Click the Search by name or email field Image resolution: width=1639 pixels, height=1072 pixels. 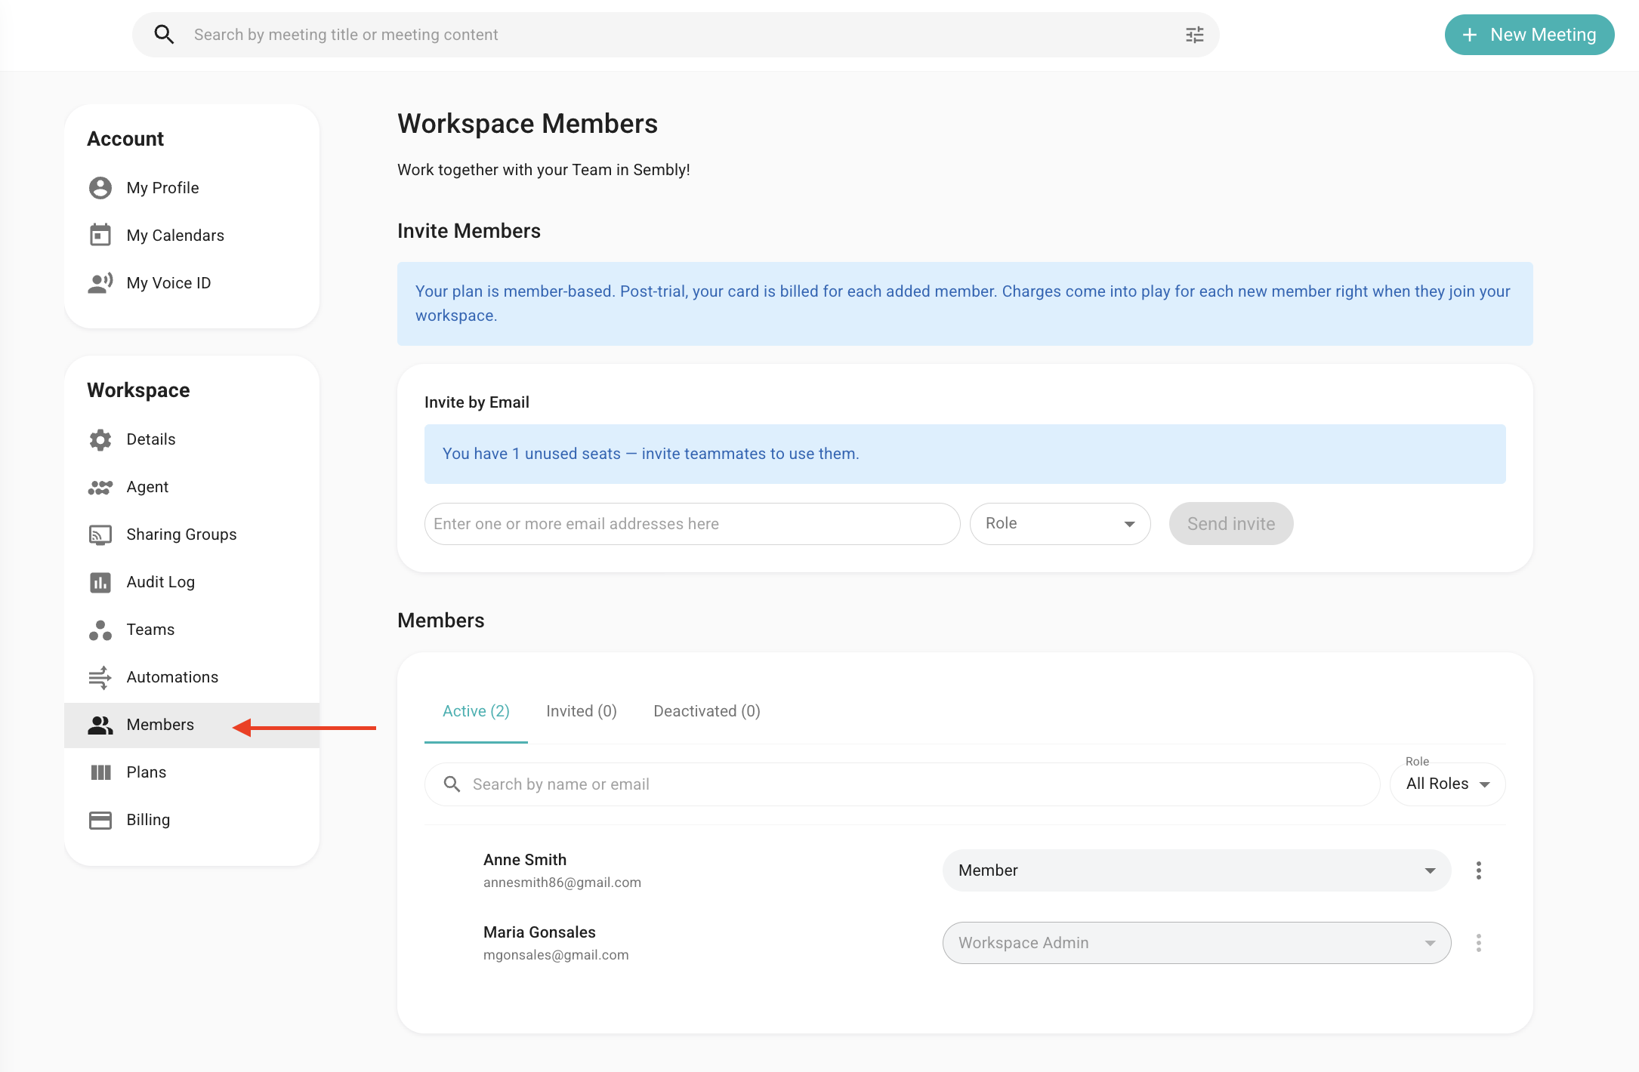coord(902,784)
